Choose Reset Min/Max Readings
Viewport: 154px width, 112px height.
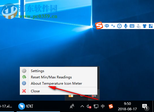[59, 77]
